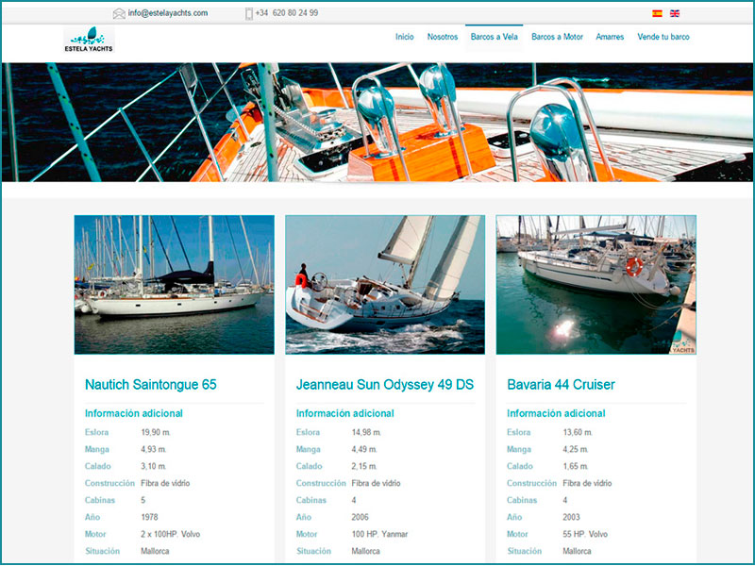Open the Inicio menu item
This screenshot has width=755, height=566.
[x=405, y=37]
